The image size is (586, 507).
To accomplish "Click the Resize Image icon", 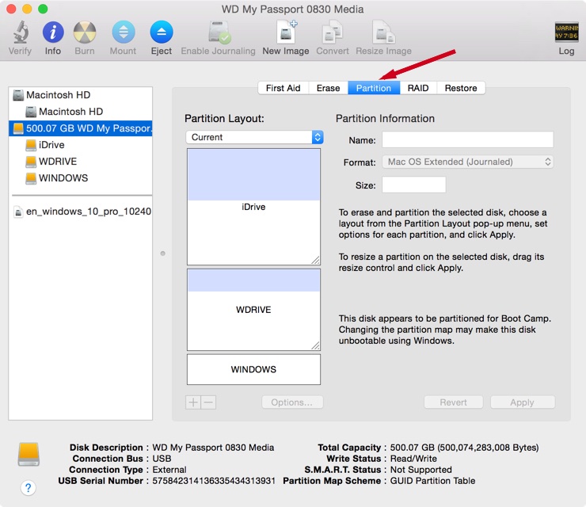I will pos(383,32).
